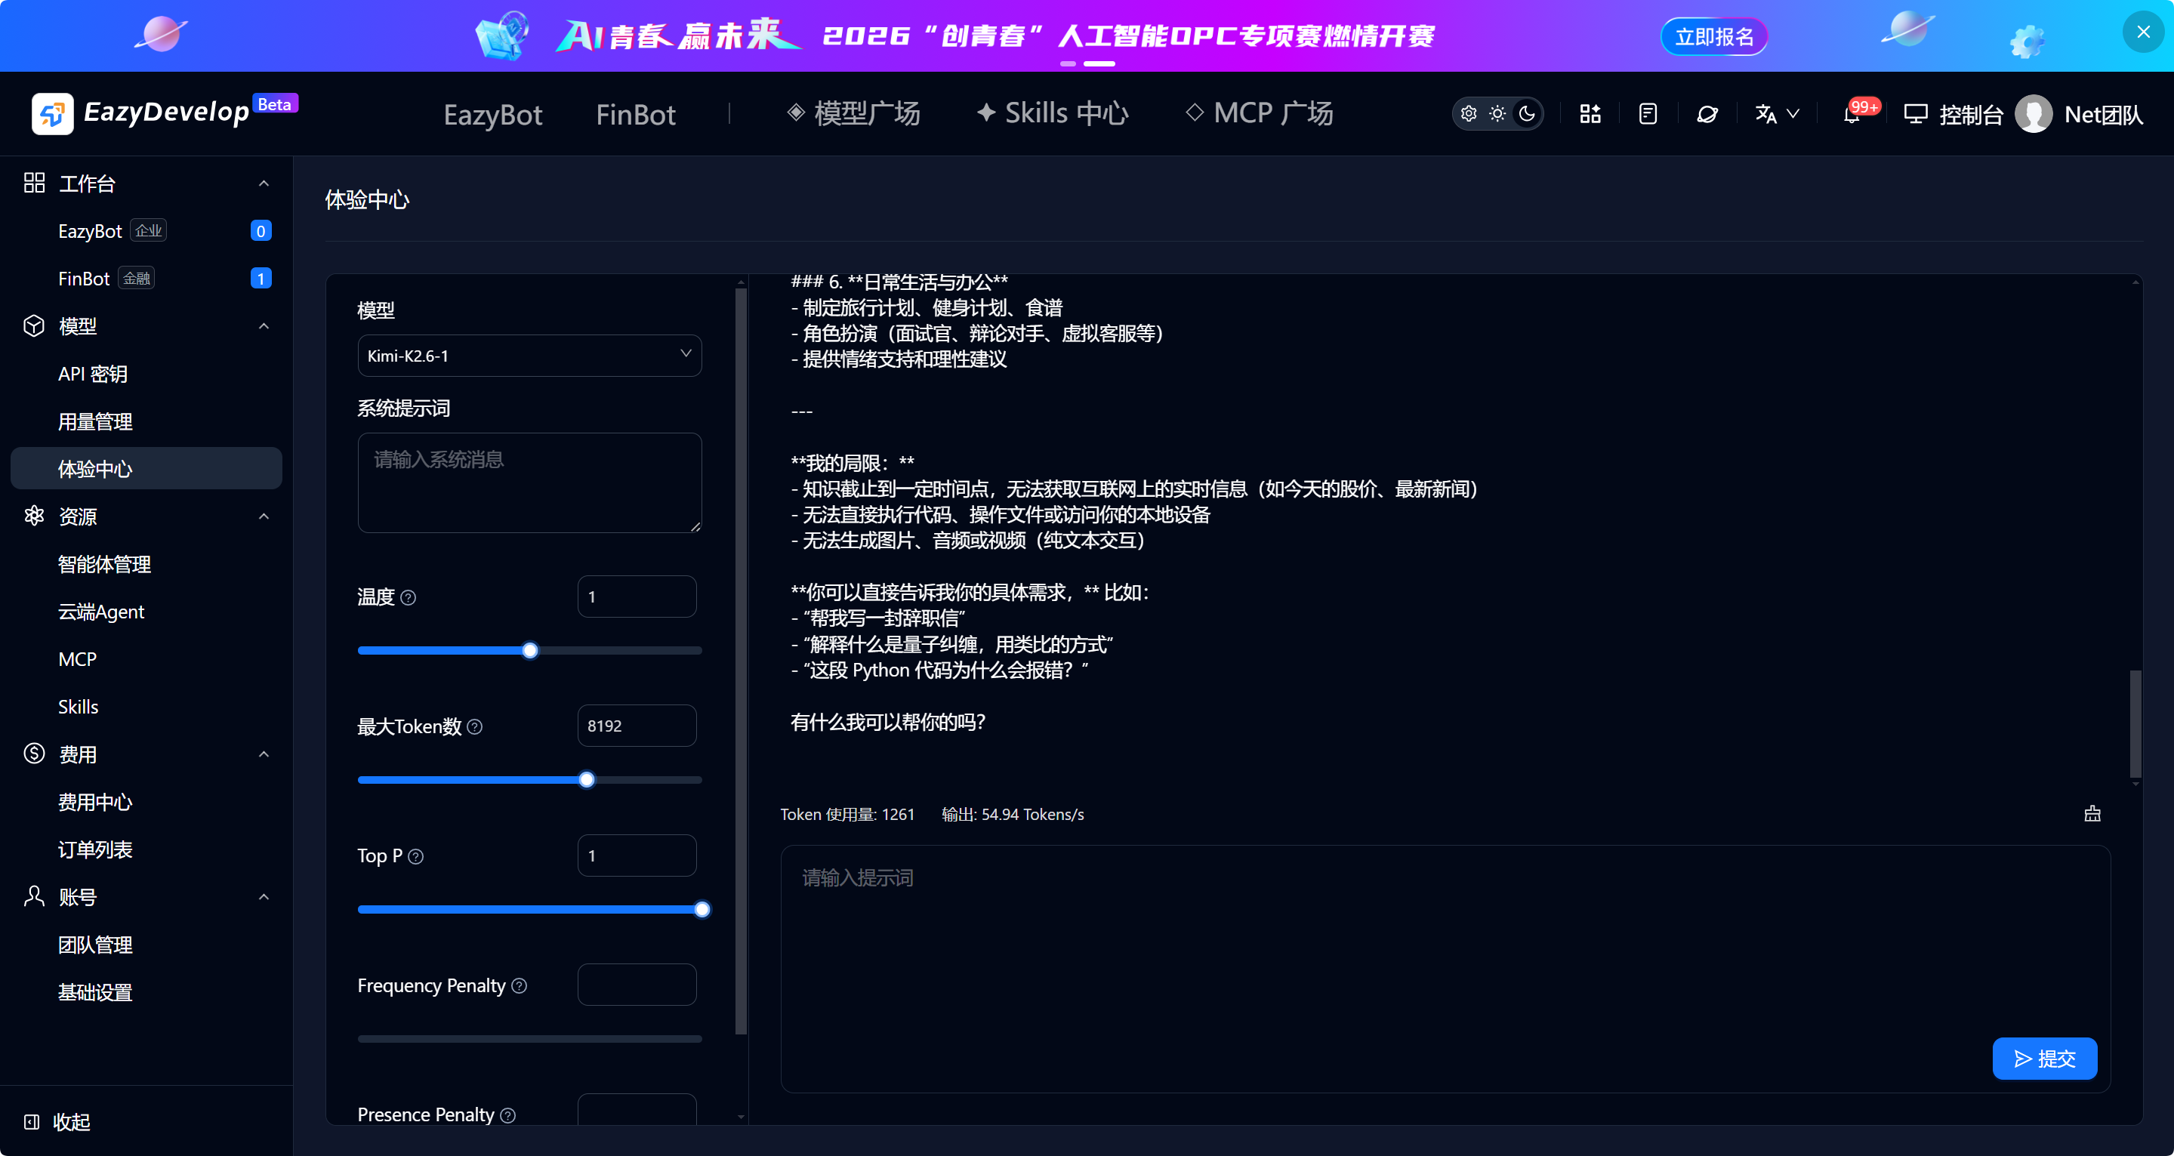Screen dimensions: 2174x1156
Task: Collapse the 账号 sidebar section
Action: coord(264,897)
